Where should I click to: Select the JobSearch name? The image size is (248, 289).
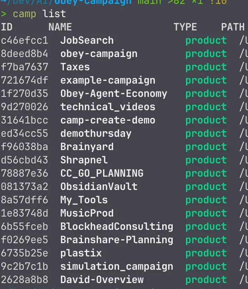pyautogui.click(x=87, y=40)
